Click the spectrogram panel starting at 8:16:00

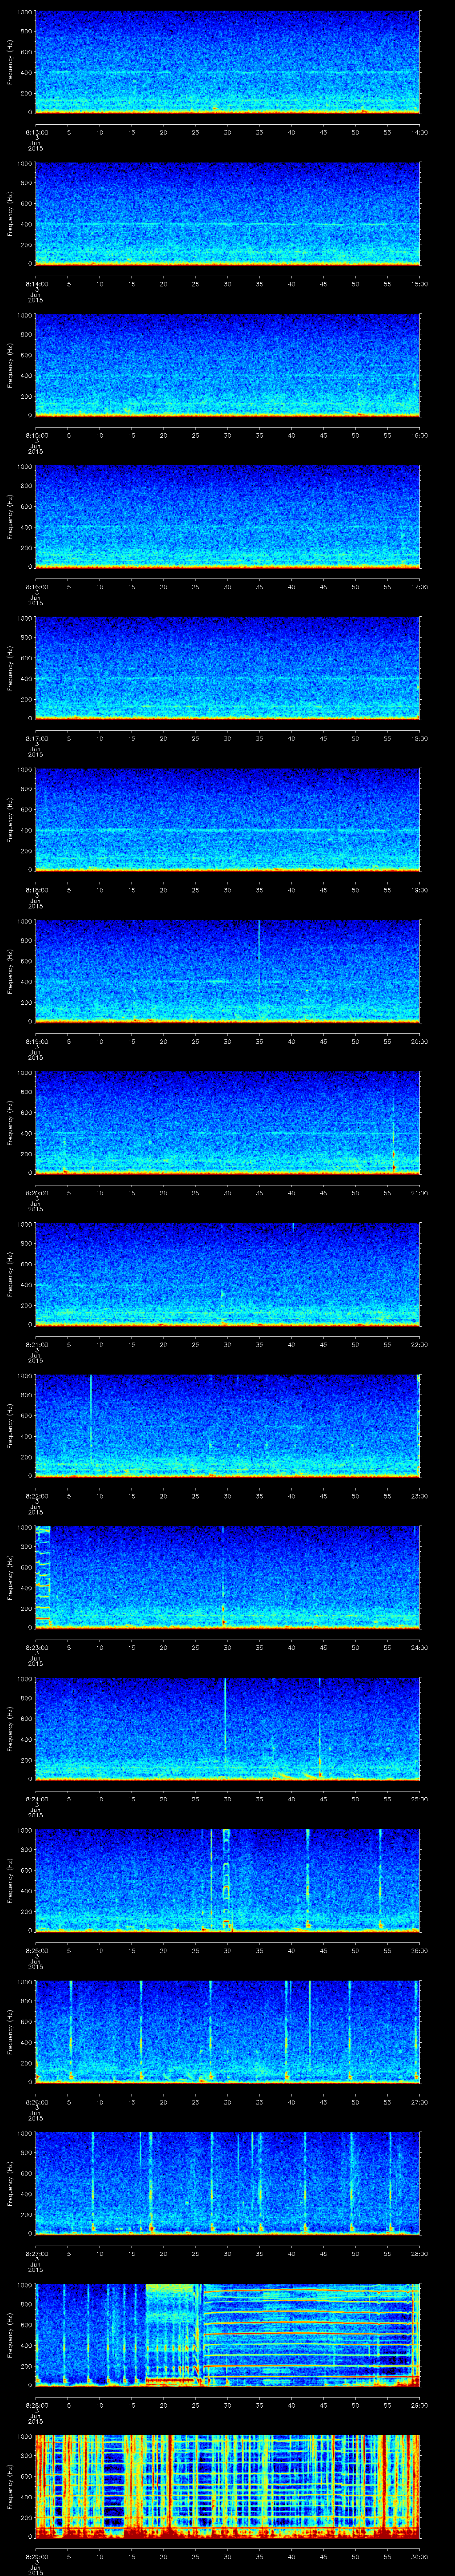pyautogui.click(x=227, y=516)
